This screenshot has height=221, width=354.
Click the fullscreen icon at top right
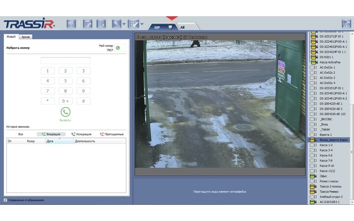pos(346,24)
